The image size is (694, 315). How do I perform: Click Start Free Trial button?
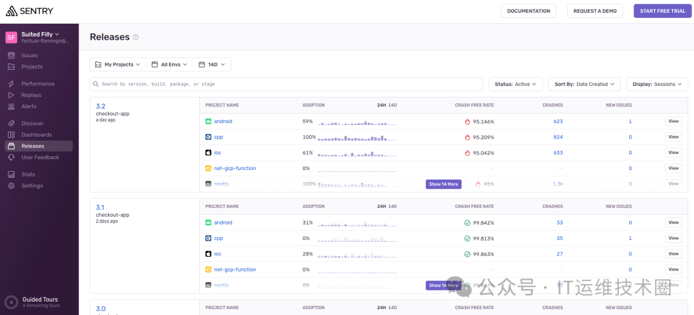(x=662, y=11)
